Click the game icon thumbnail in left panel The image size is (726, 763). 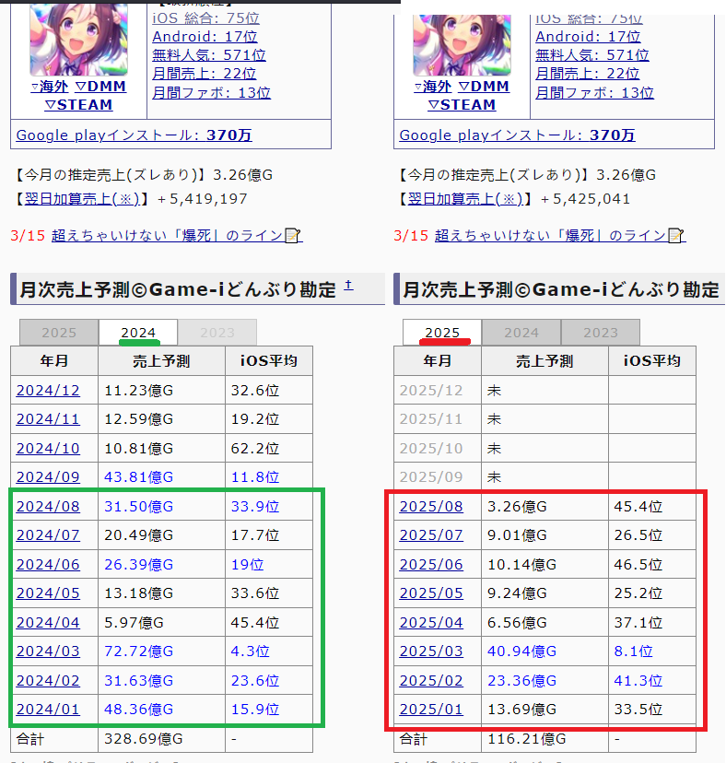coord(79,39)
